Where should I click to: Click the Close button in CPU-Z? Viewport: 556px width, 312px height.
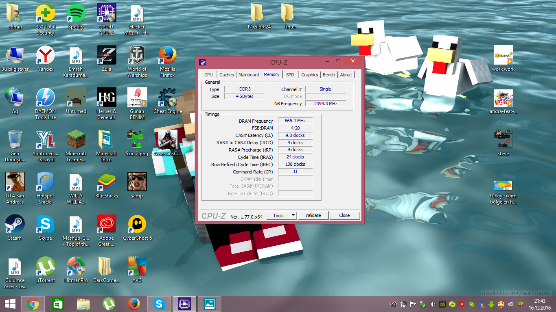pyautogui.click(x=344, y=215)
